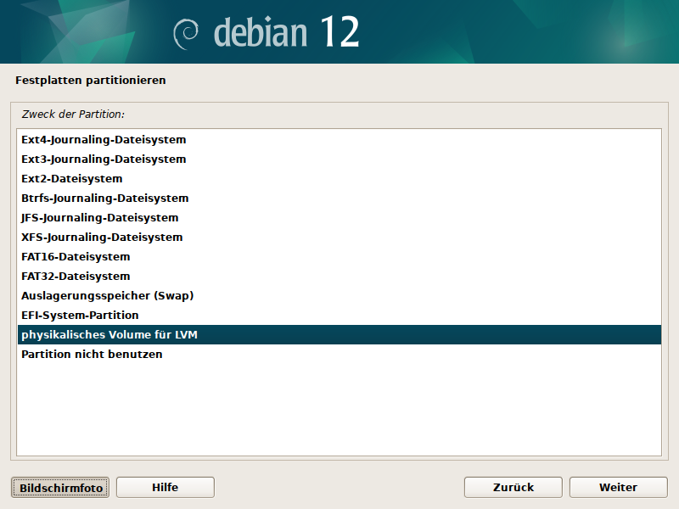Screen dimensions: 679x509
Task: Click the Festplatten partitionieren heading
Action: coord(91,81)
